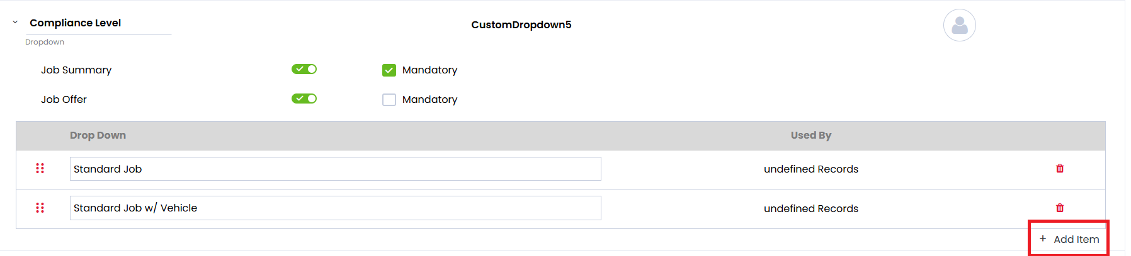Click the Drop Down column header
The width and height of the screenshot is (1131, 256).
[98, 135]
